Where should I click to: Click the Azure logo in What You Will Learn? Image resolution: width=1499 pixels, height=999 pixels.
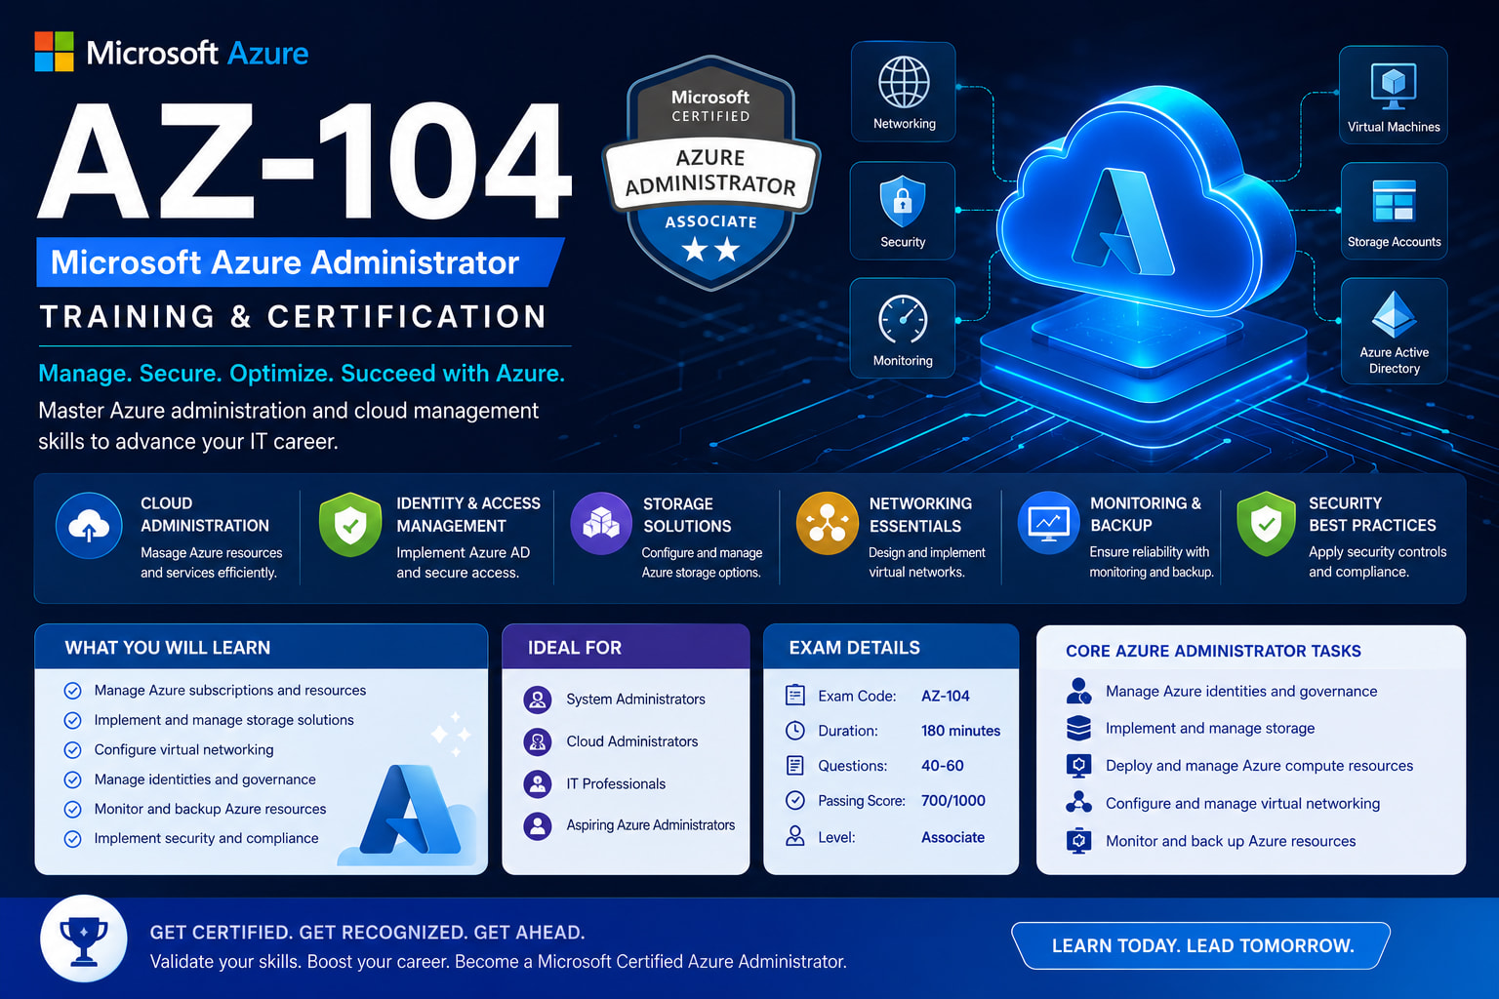(410, 810)
